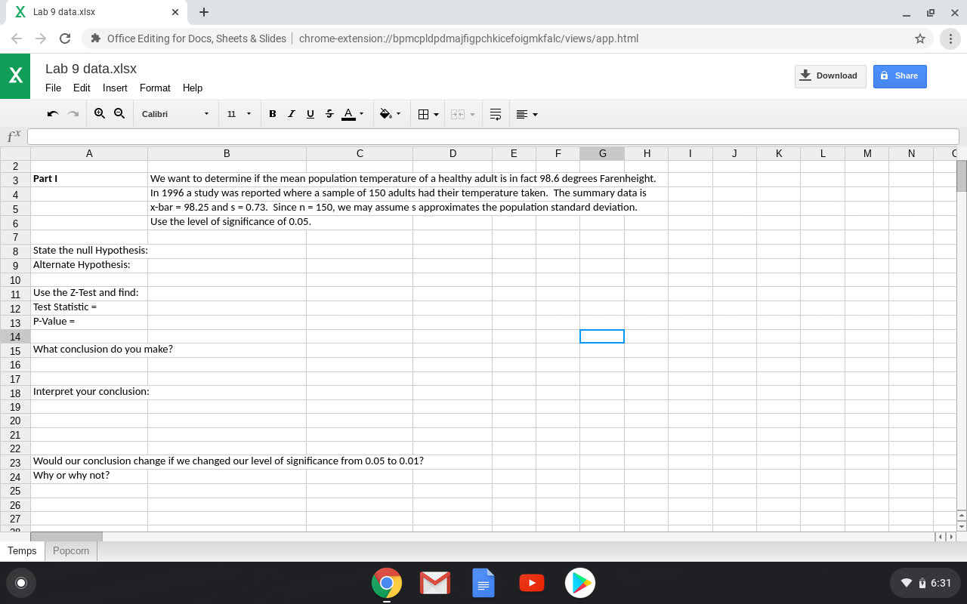
Task: Open the fill color tool
Action: [x=385, y=113]
